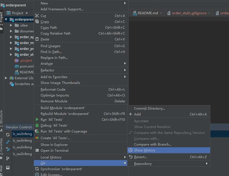Select Find in Path...
Viewport: 229px width, 176px height.
coord(81,52)
